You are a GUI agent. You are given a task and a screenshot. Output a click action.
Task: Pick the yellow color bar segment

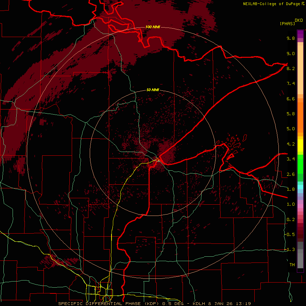300,146
